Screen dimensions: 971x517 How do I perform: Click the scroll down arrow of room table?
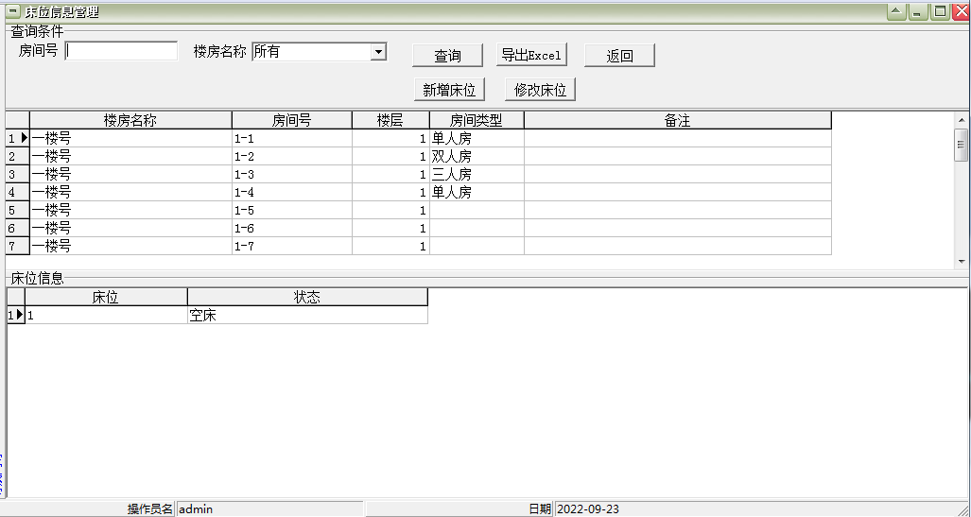coord(962,261)
